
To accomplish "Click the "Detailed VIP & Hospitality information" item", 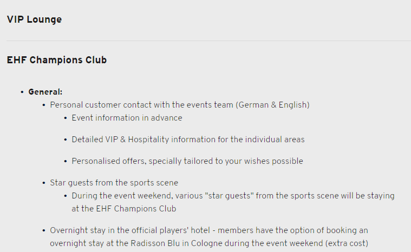I will click(x=188, y=140).
